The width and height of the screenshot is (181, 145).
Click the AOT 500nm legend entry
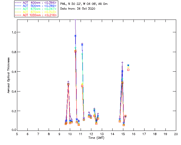pos(36,6)
